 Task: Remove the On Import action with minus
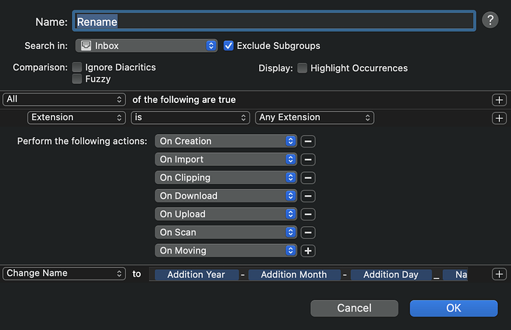tap(308, 159)
